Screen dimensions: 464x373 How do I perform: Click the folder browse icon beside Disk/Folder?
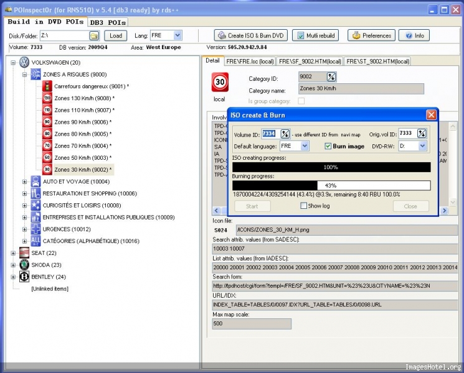[94, 36]
